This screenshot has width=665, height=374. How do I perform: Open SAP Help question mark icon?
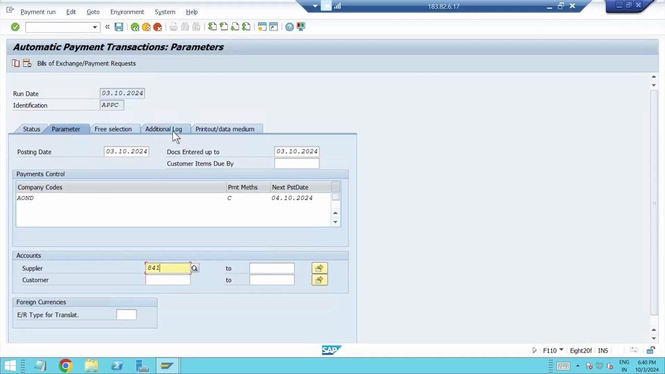pos(289,27)
